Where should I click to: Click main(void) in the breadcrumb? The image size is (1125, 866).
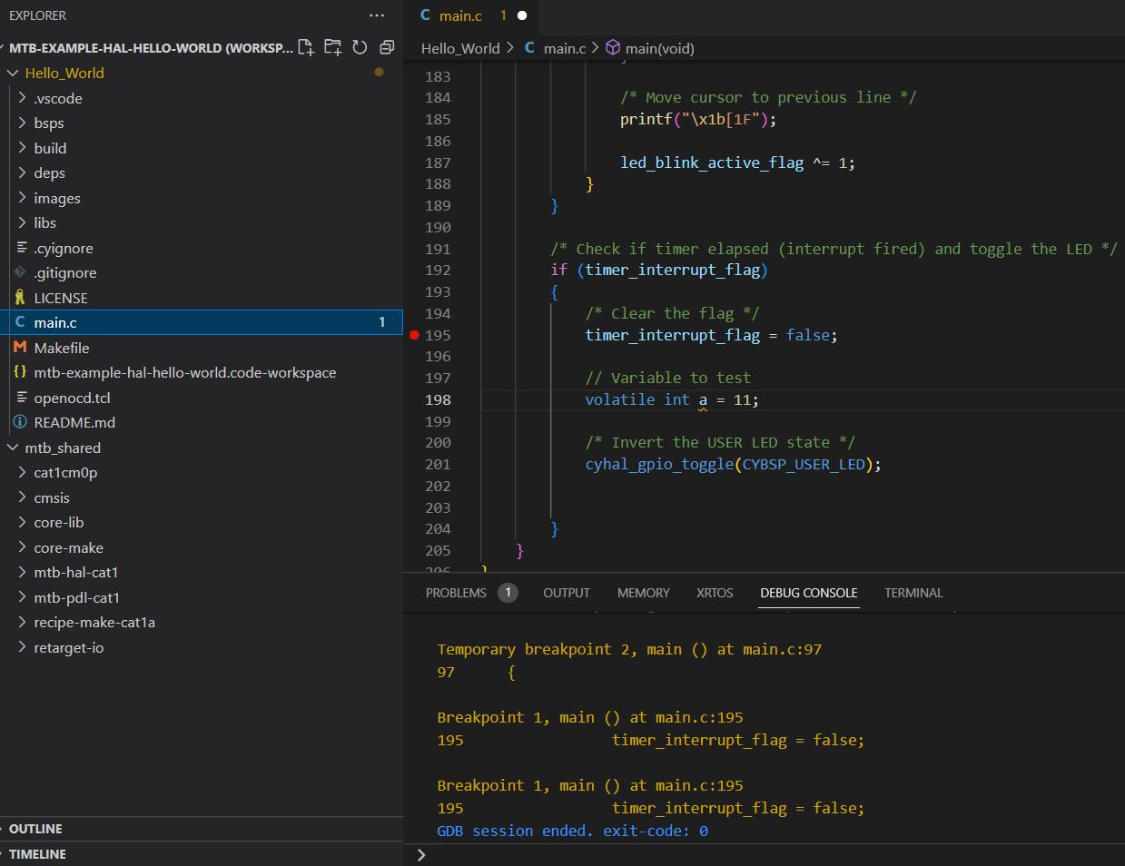coord(660,48)
